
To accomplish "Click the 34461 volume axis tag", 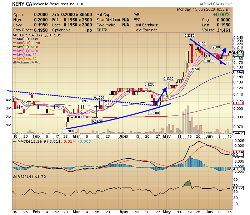I will (238, 133).
